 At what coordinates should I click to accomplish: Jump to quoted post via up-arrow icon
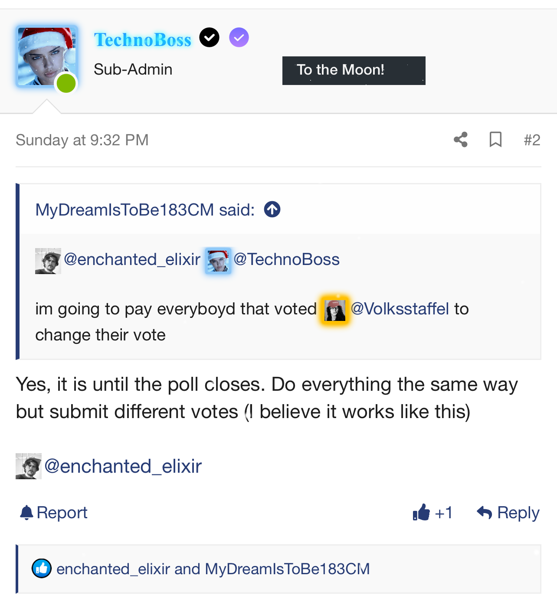click(x=272, y=209)
